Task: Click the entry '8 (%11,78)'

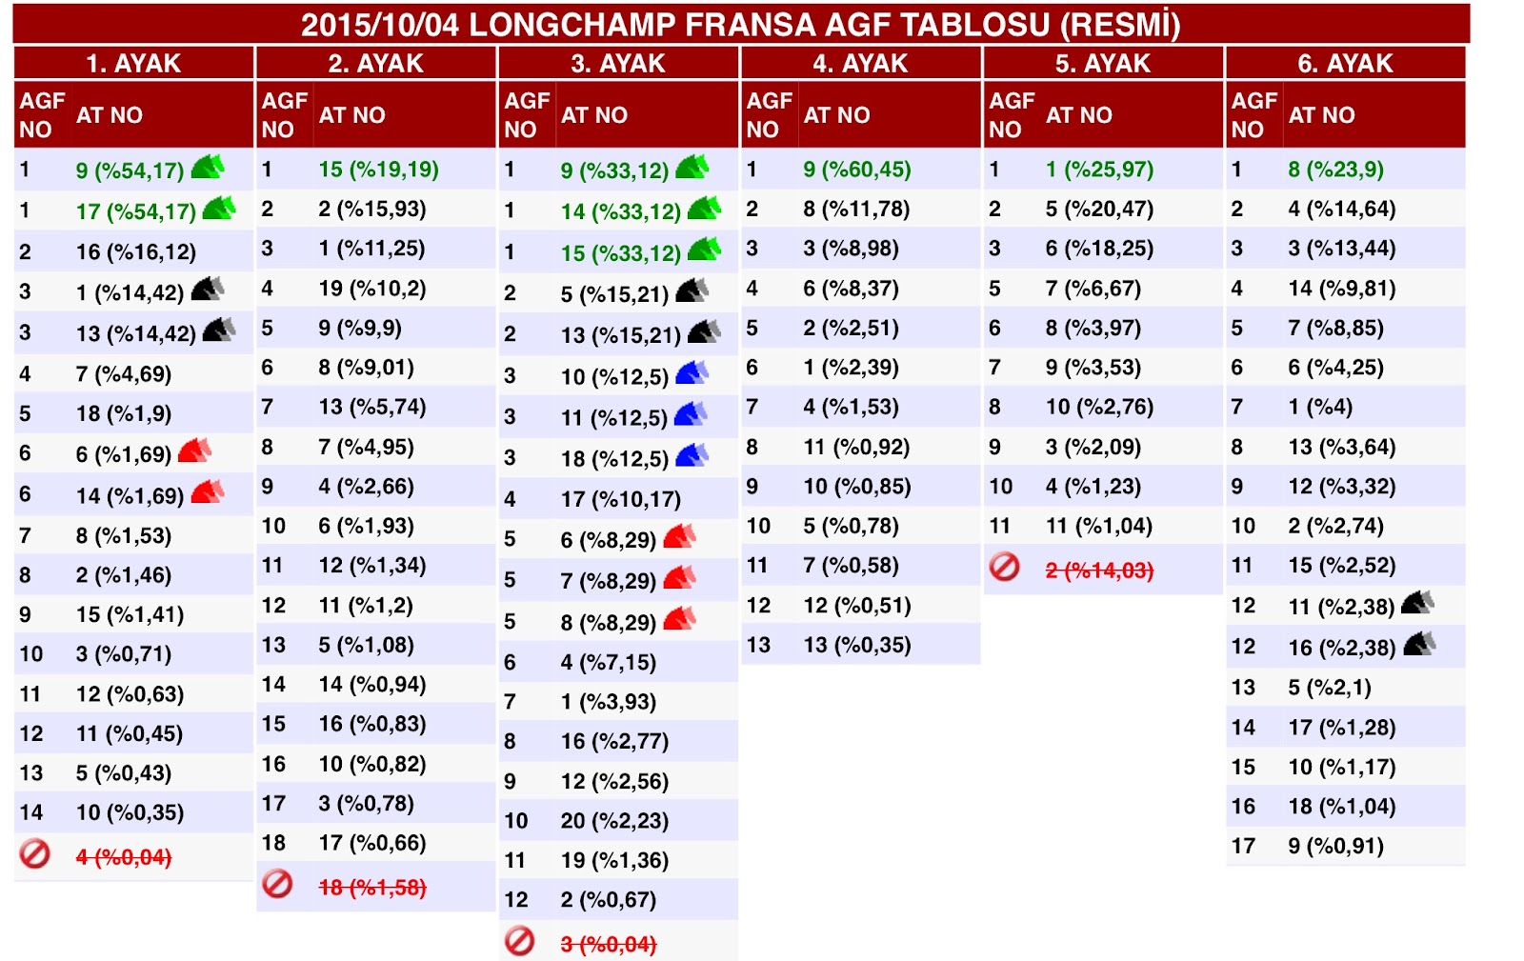Action: pyautogui.click(x=856, y=209)
